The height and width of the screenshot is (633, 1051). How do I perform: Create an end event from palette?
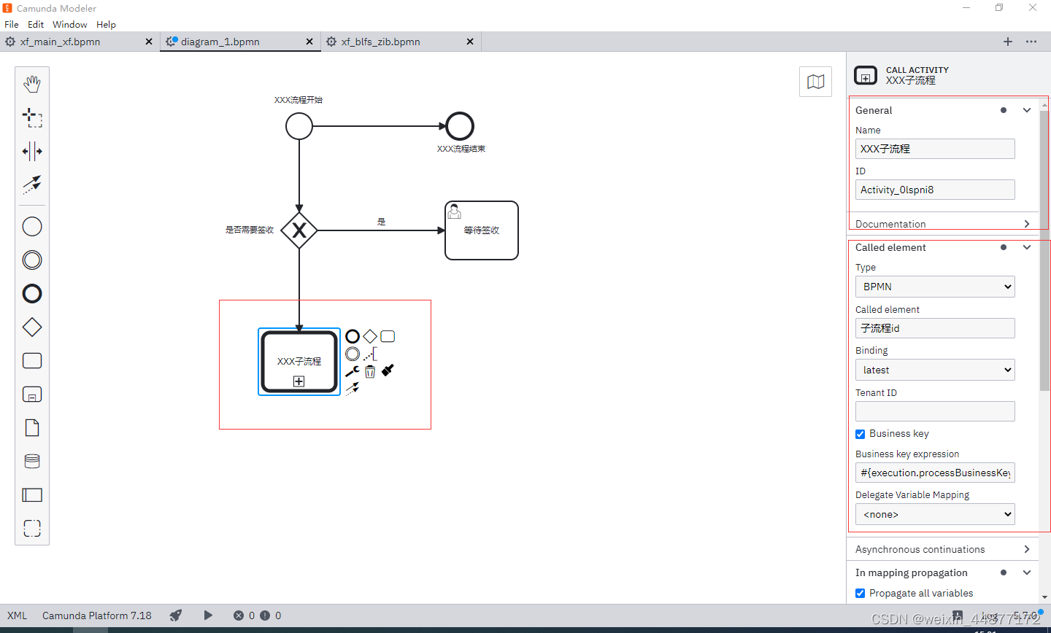tap(32, 294)
